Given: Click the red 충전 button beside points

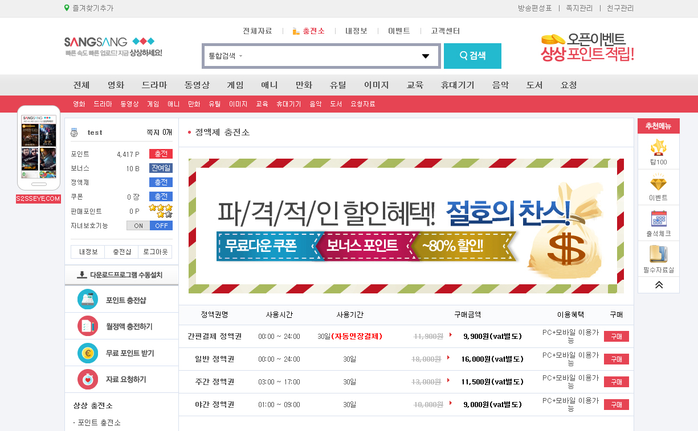Looking at the screenshot, I should click(161, 154).
